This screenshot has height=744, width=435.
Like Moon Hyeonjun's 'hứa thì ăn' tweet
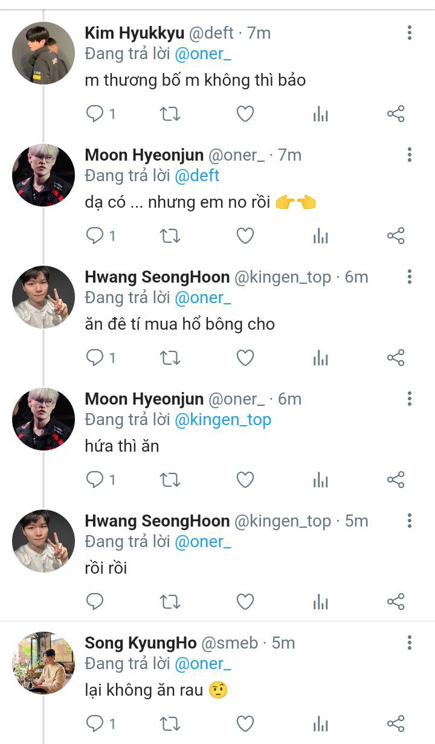pyautogui.click(x=245, y=479)
